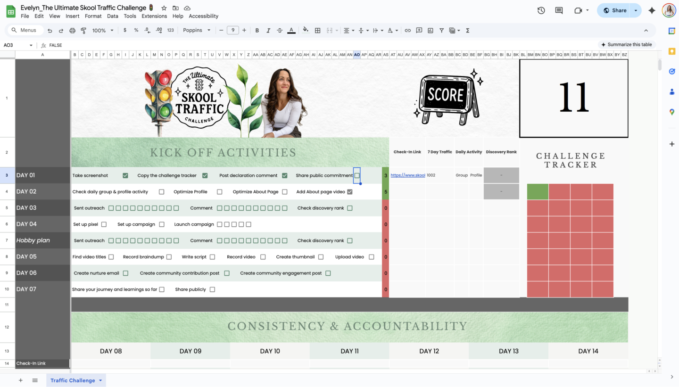
Task: Decrease decimal places
Action: click(147, 30)
